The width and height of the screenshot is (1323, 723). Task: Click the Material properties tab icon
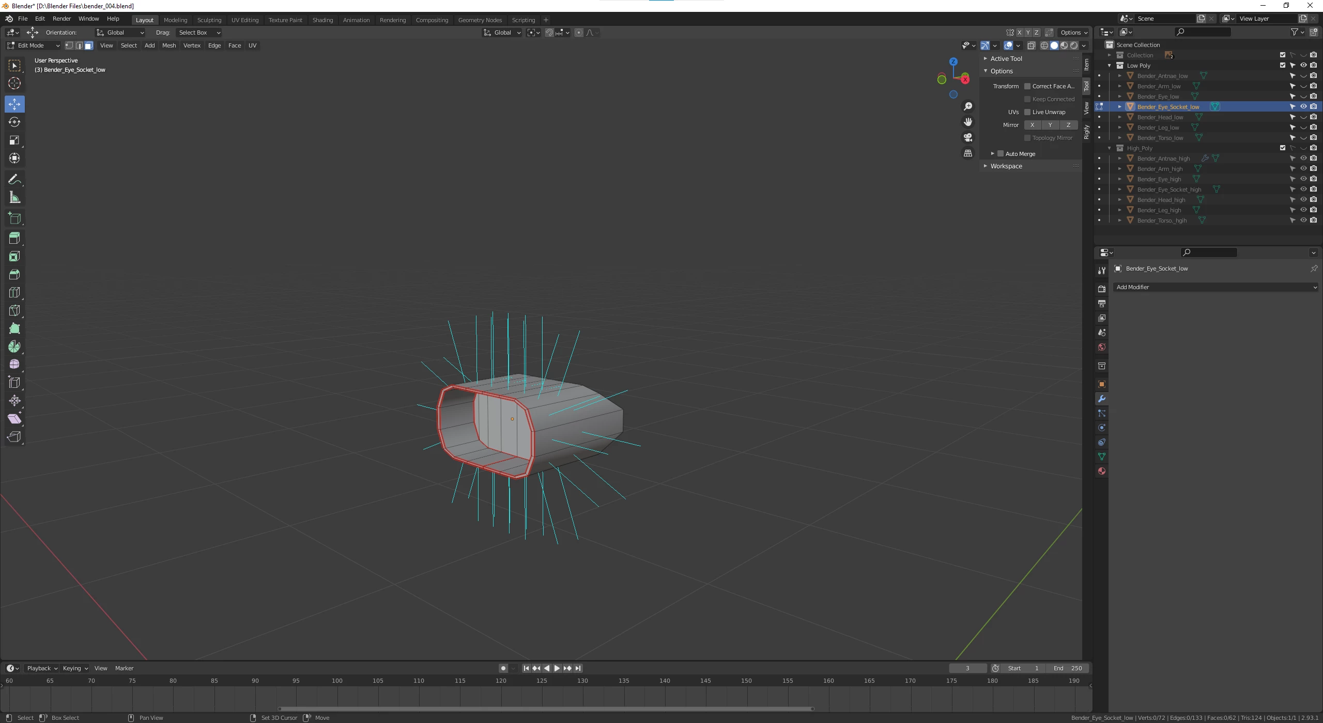(1101, 471)
